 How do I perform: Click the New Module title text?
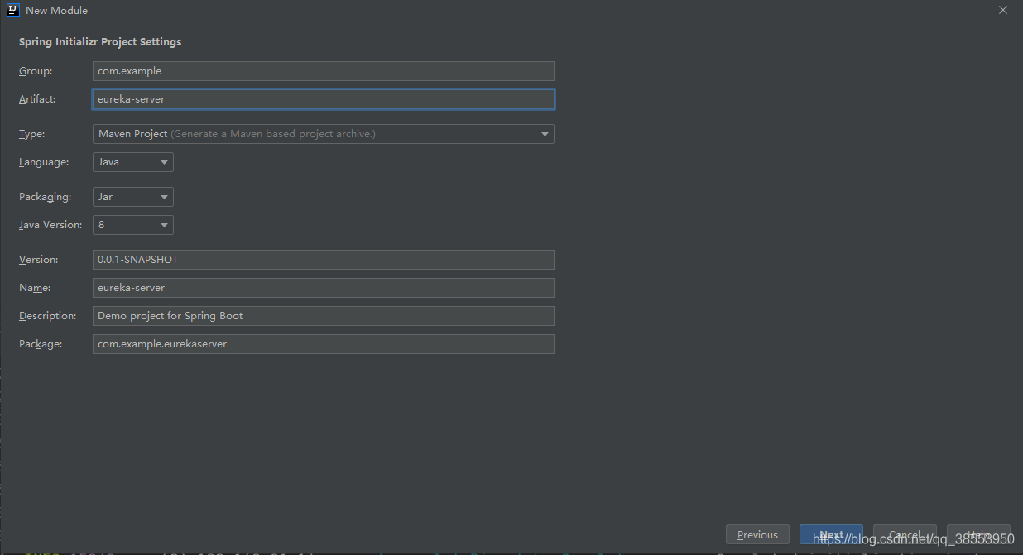click(57, 11)
